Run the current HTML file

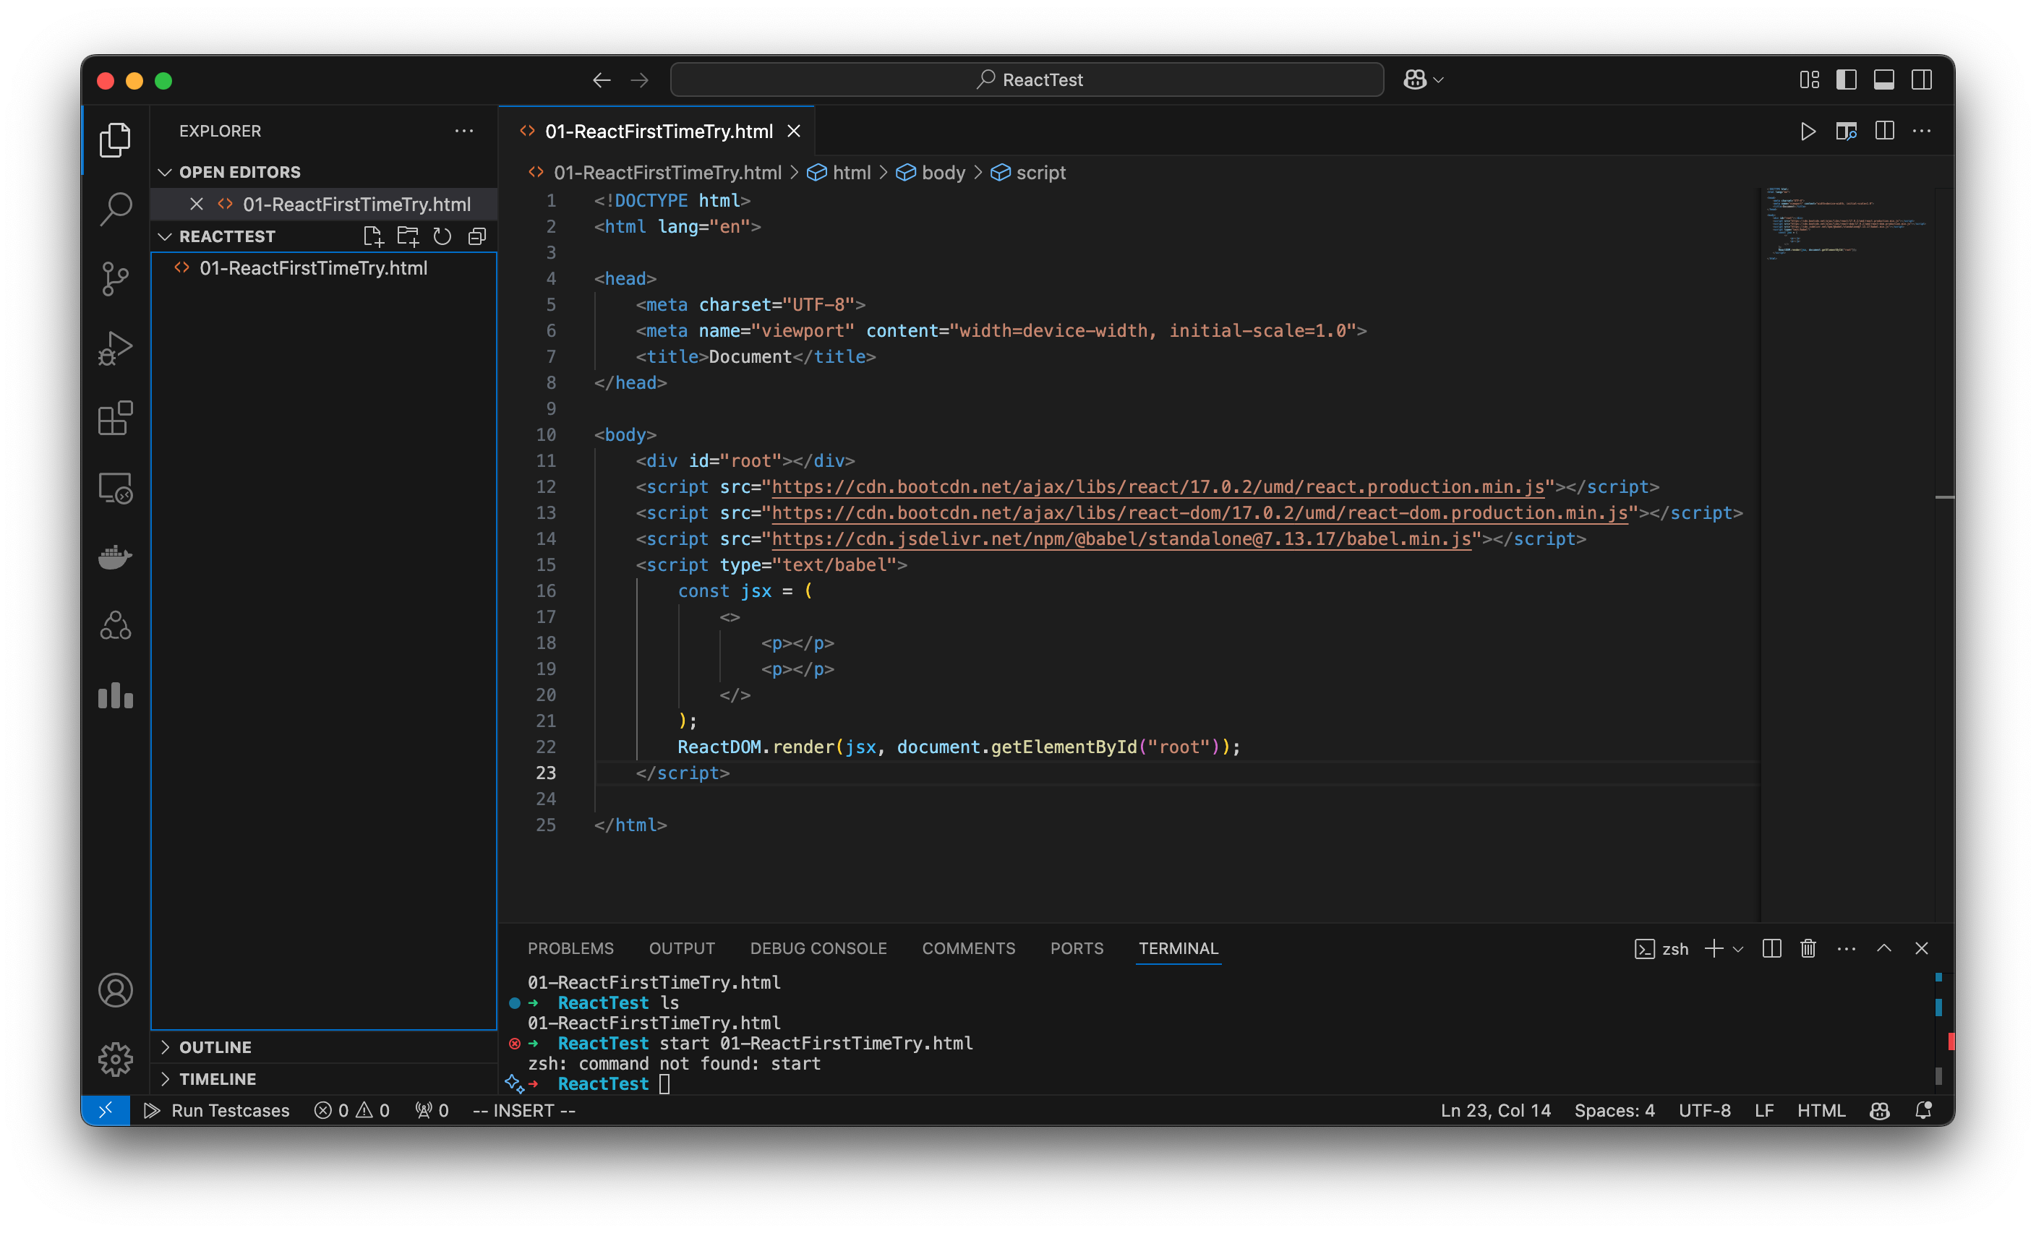click(x=1808, y=132)
